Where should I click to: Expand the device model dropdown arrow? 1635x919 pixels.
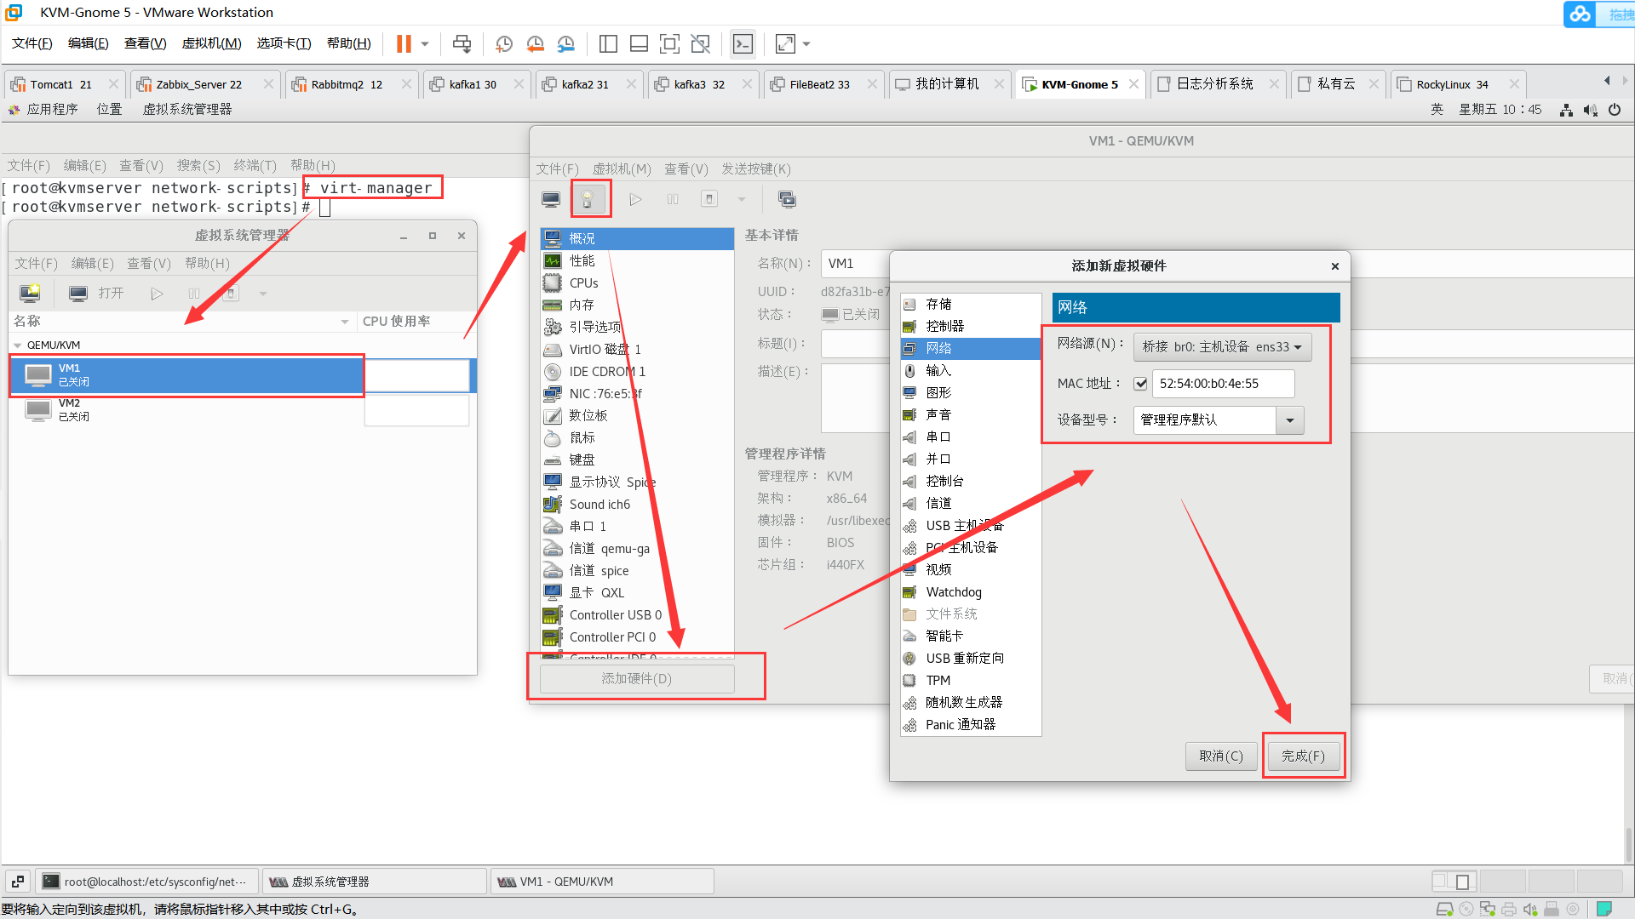(1289, 420)
